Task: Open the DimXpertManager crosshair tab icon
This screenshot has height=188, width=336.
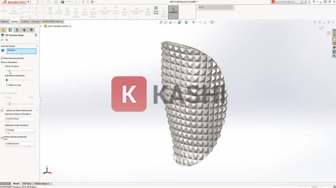Action: tap(24, 30)
